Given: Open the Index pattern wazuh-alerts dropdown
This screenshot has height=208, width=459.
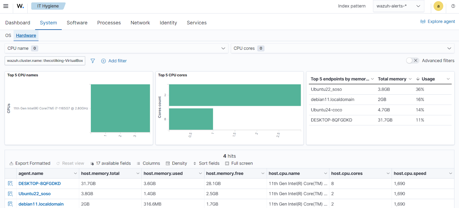Looking at the screenshot, I should click(398, 6).
